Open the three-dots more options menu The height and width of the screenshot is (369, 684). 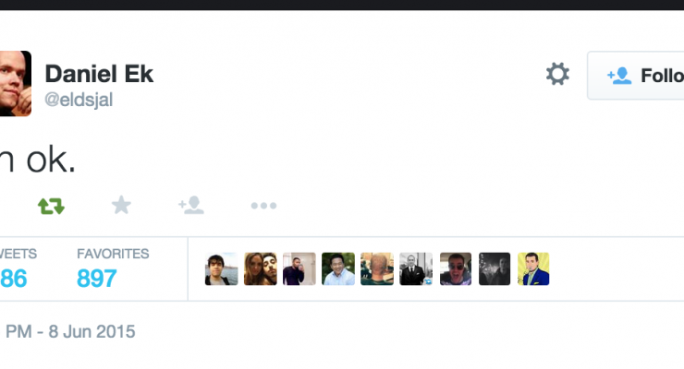[264, 206]
